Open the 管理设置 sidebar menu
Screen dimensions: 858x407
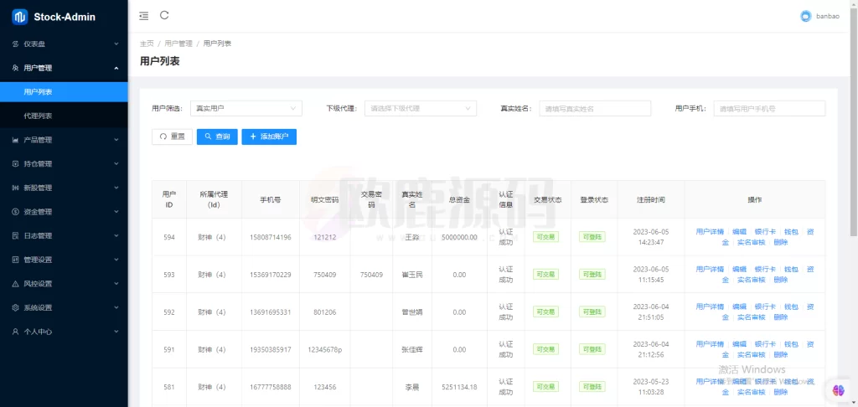tap(64, 260)
